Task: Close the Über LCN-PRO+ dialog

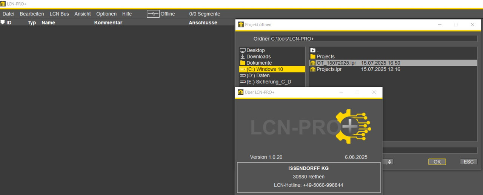Action: point(374,92)
